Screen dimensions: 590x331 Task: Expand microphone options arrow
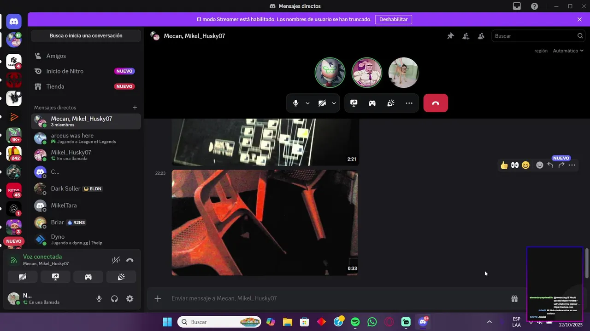click(x=307, y=103)
